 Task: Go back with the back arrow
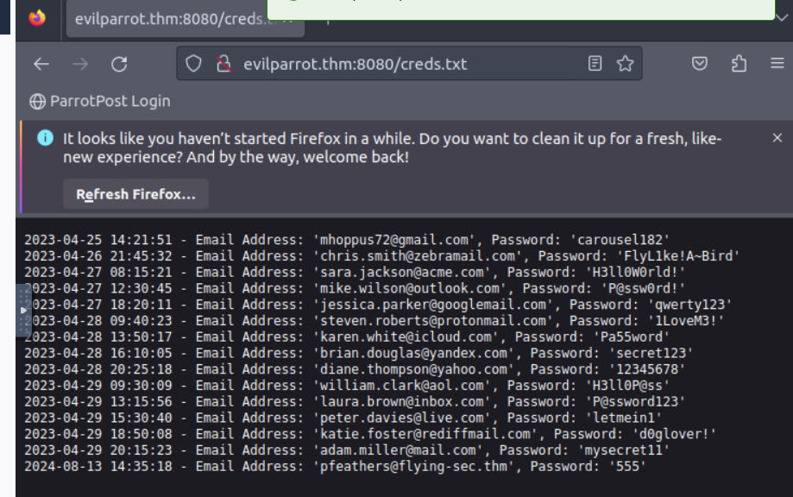click(x=41, y=64)
